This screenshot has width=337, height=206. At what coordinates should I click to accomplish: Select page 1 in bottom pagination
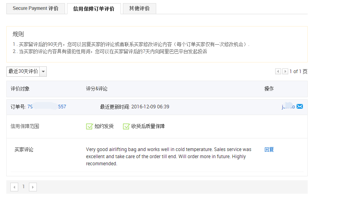(23, 187)
